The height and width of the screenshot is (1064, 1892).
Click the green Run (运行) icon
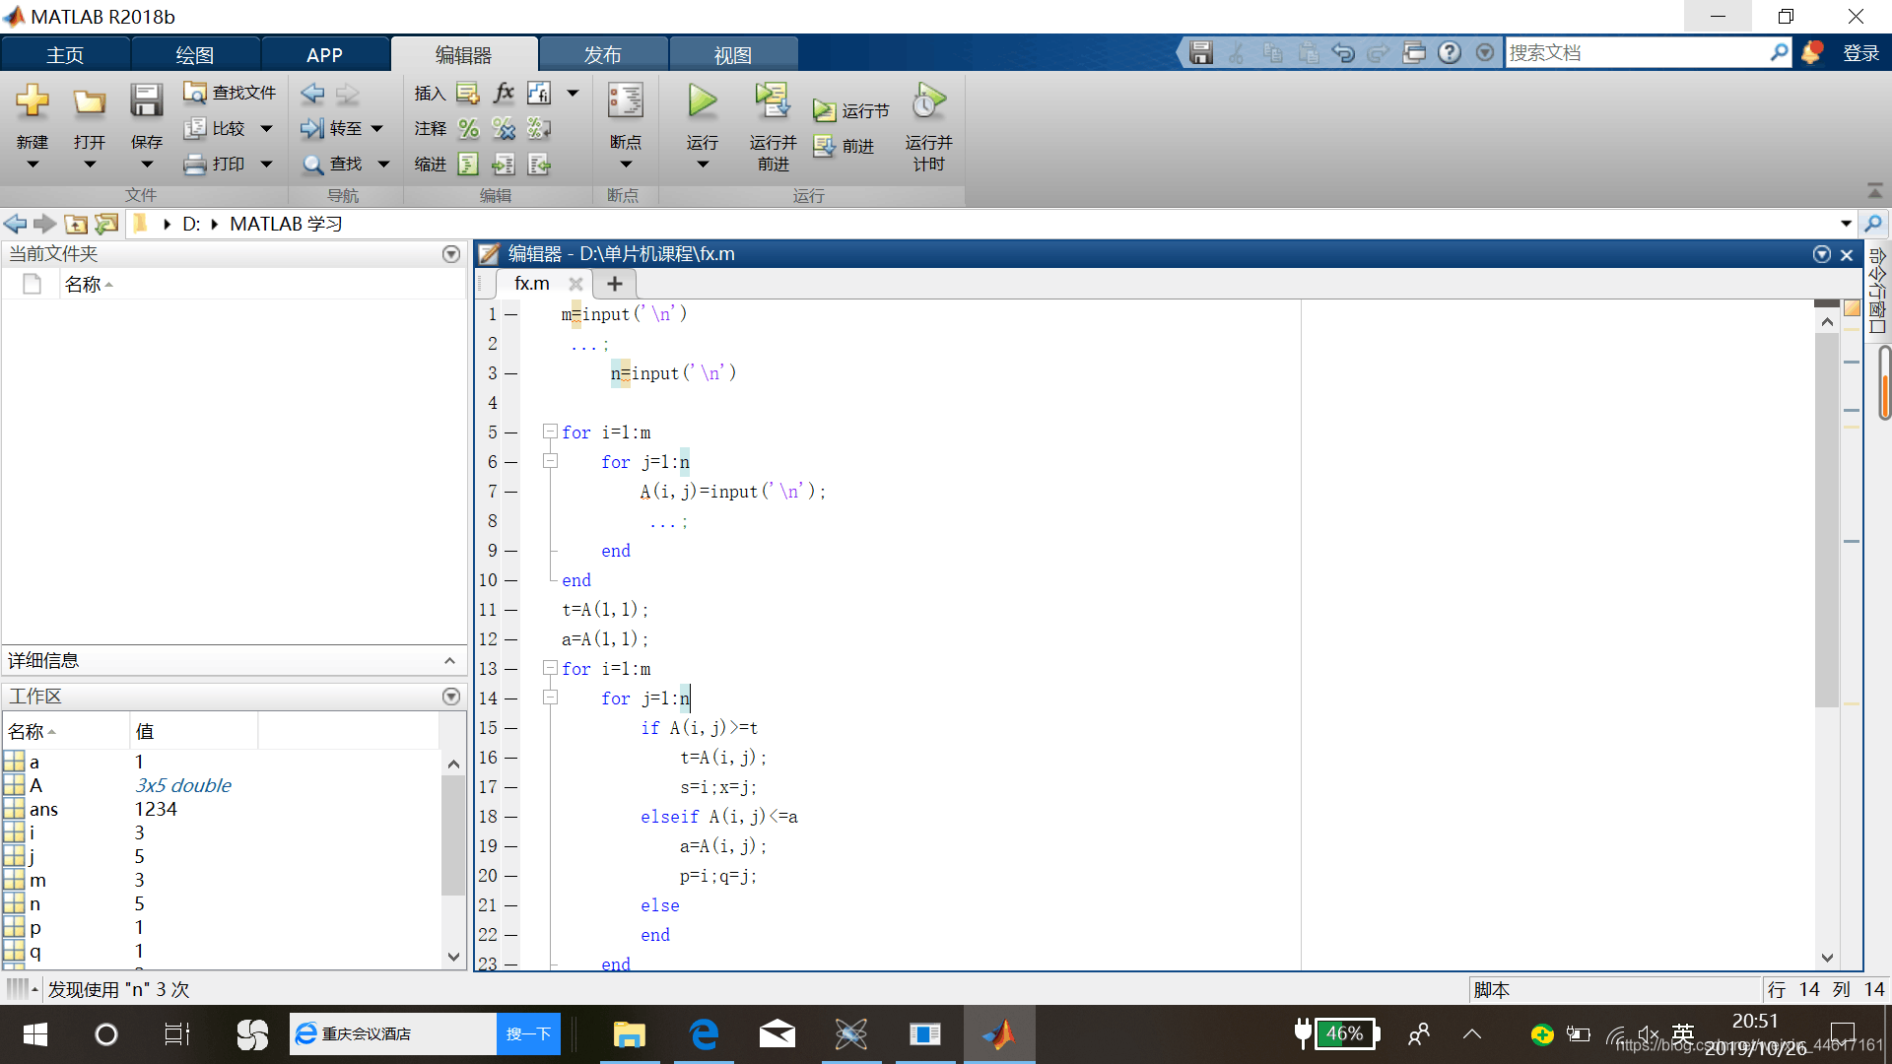tap(702, 101)
